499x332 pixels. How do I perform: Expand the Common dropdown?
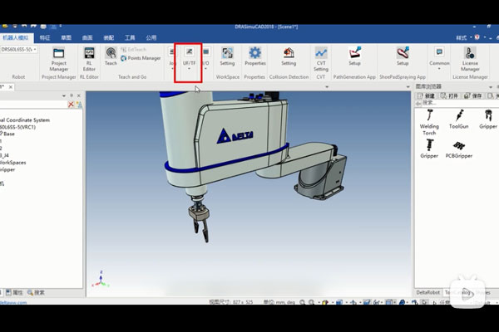(439, 60)
